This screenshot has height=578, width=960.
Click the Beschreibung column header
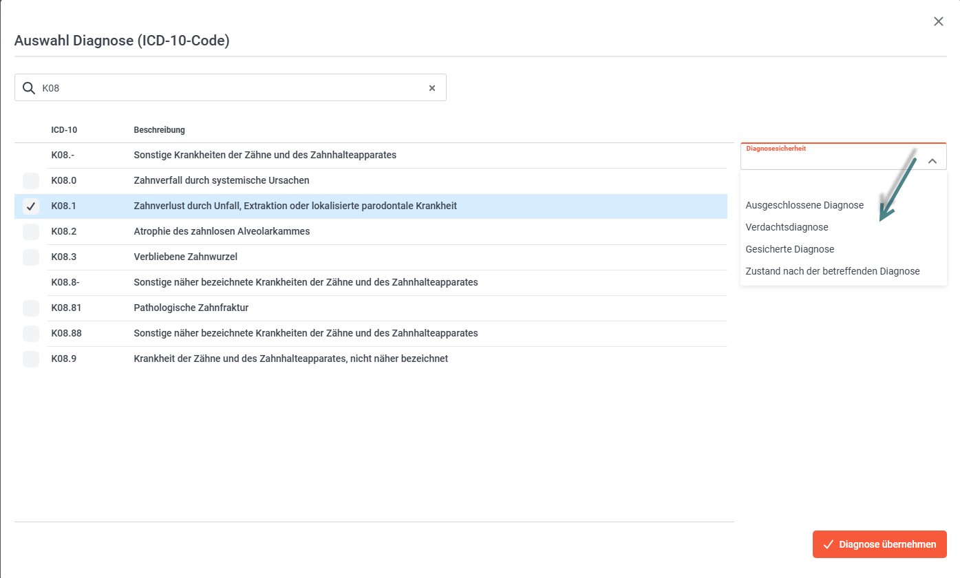tap(159, 130)
